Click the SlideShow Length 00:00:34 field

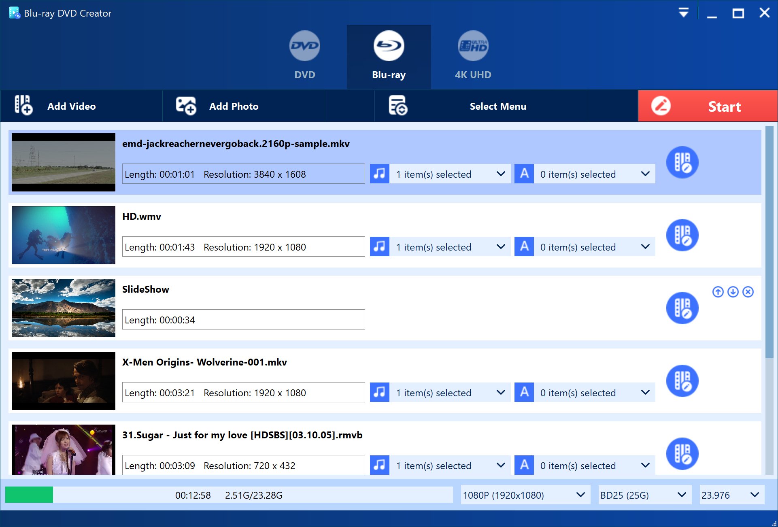(243, 319)
